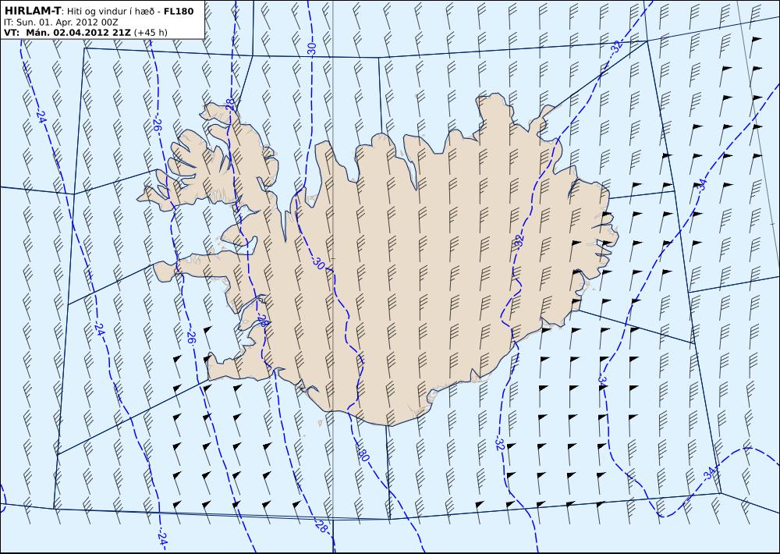Click the 32 contour label in the southern sea
780x554 pixels.
pos(499,445)
